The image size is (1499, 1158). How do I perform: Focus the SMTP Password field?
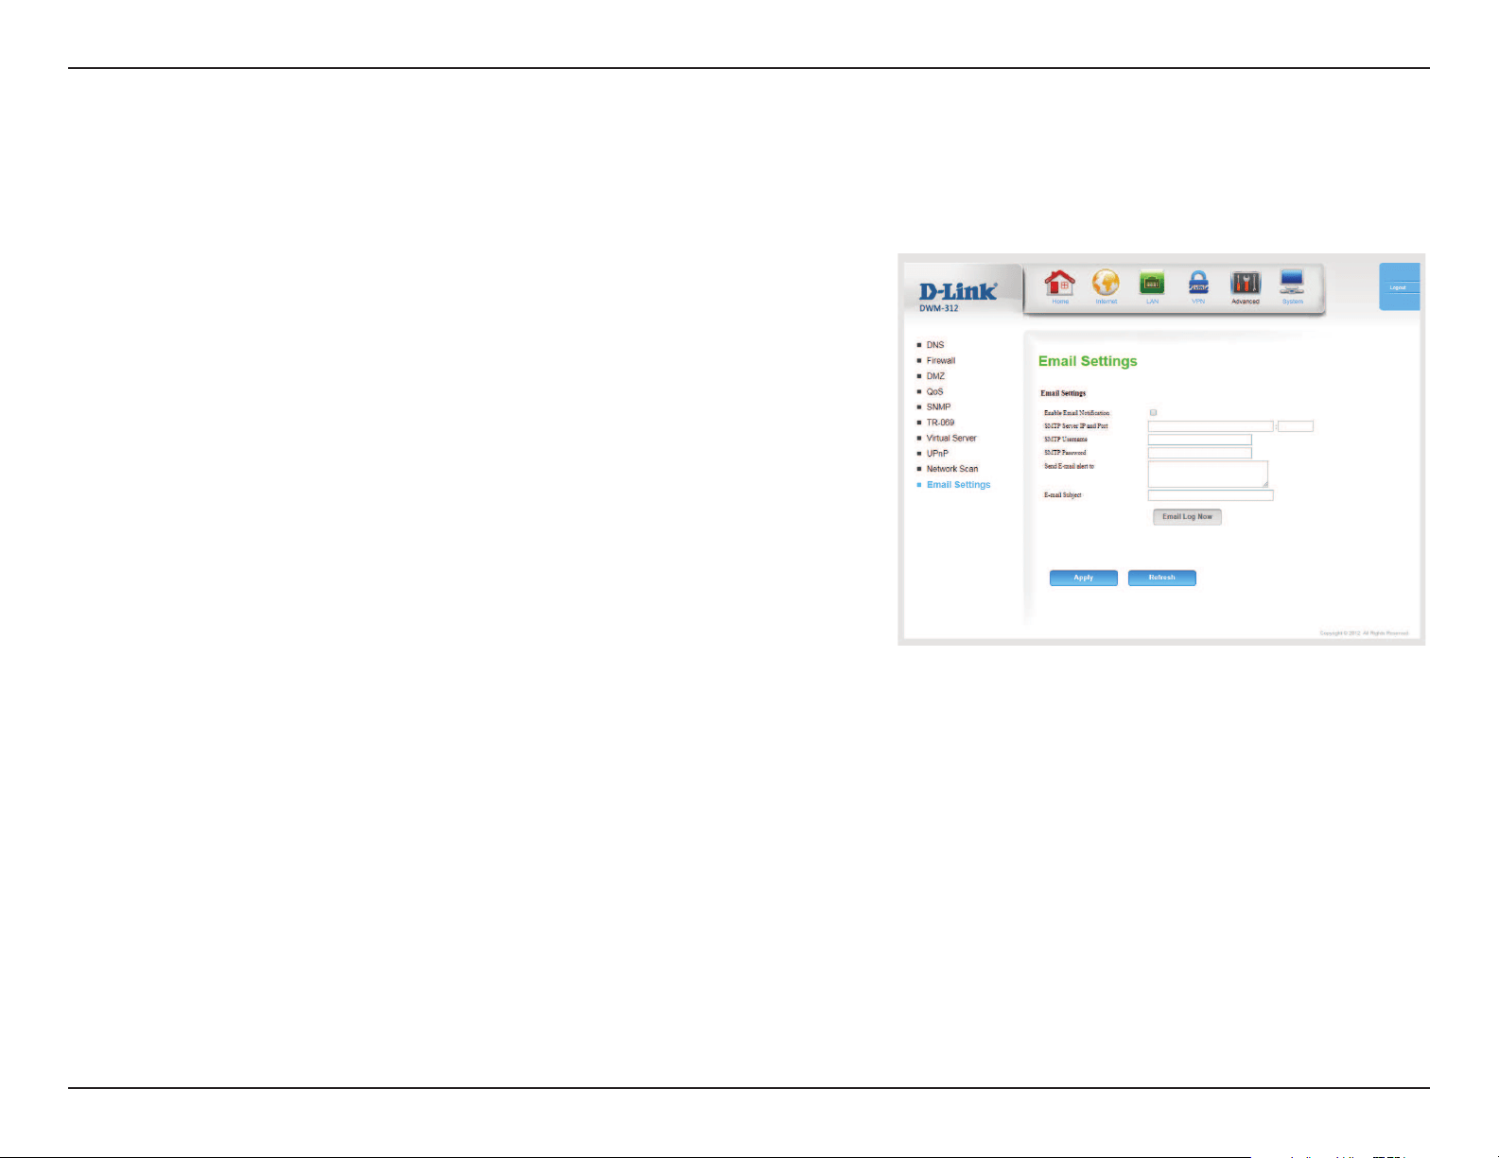[x=1200, y=453]
